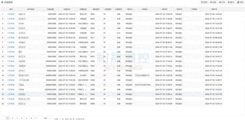Click recharge time 2024-07-02 14:02:44
245x120 pixels.
coord(67,75)
